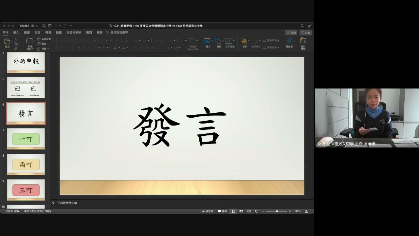
Task: Toggle Notes (備忘稿) pane in status bar
Action: [x=208, y=211]
